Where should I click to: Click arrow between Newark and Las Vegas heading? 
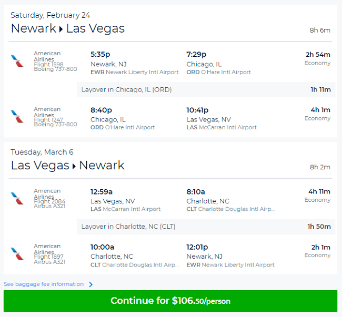[x=61, y=29]
